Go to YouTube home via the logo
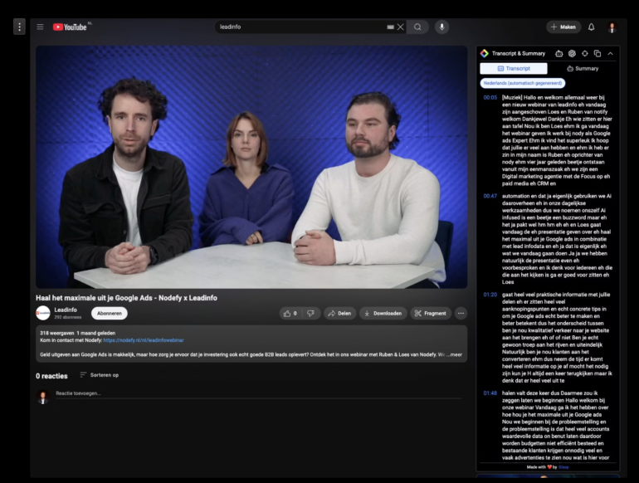 pyautogui.click(x=70, y=27)
